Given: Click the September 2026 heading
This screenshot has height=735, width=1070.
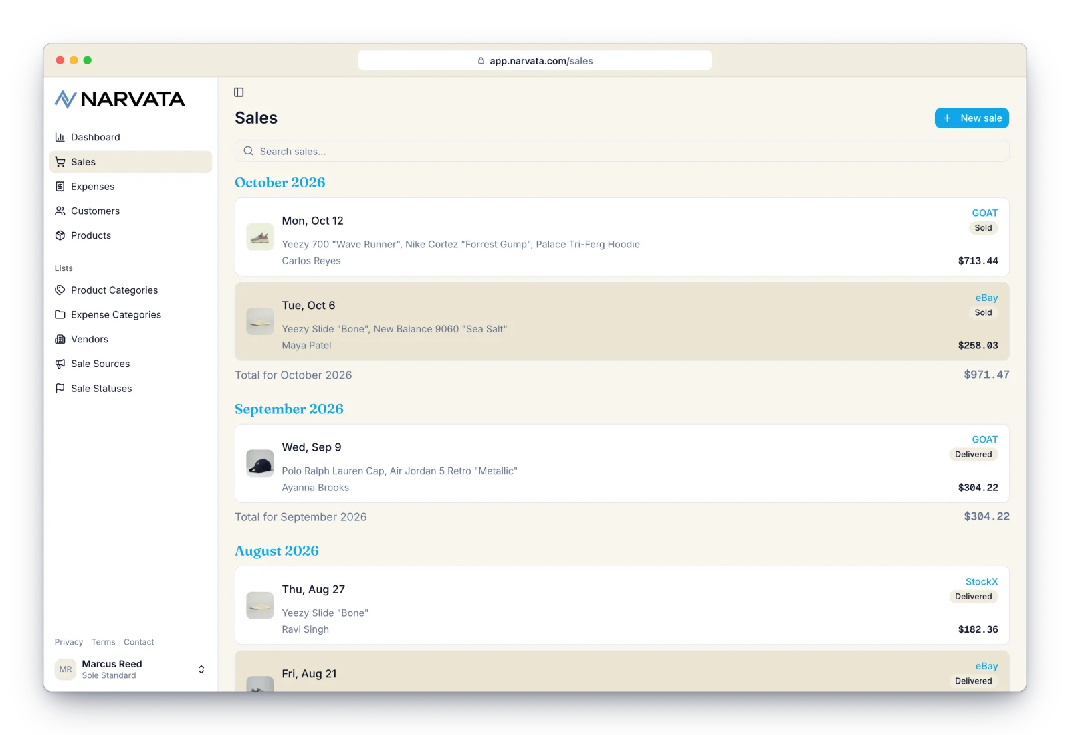Looking at the screenshot, I should coord(289,409).
